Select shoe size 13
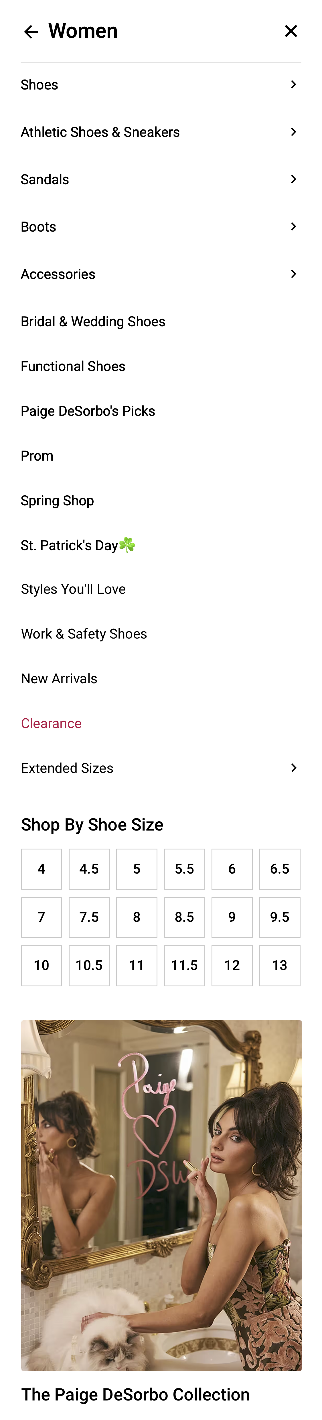 click(x=280, y=965)
